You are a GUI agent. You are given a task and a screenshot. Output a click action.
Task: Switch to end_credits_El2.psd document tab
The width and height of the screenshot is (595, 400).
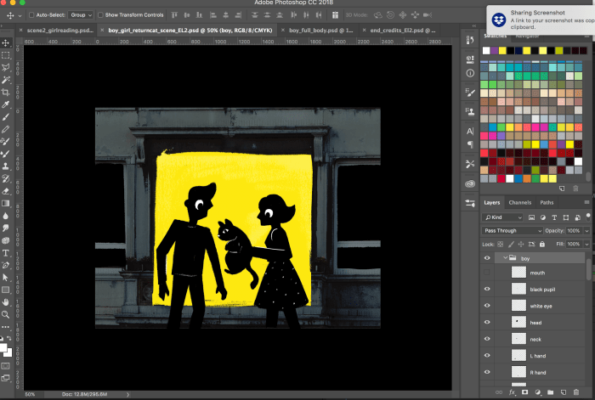pyautogui.click(x=403, y=31)
